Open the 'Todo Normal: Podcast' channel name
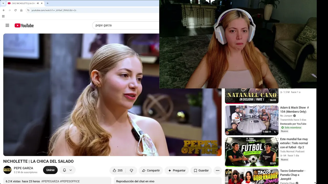The height and width of the screenshot is (184, 328). (x=292, y=152)
